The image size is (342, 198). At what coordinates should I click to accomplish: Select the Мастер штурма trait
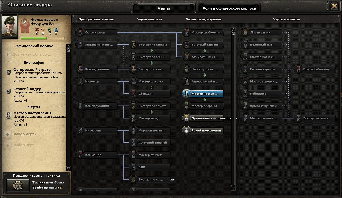tap(150, 81)
